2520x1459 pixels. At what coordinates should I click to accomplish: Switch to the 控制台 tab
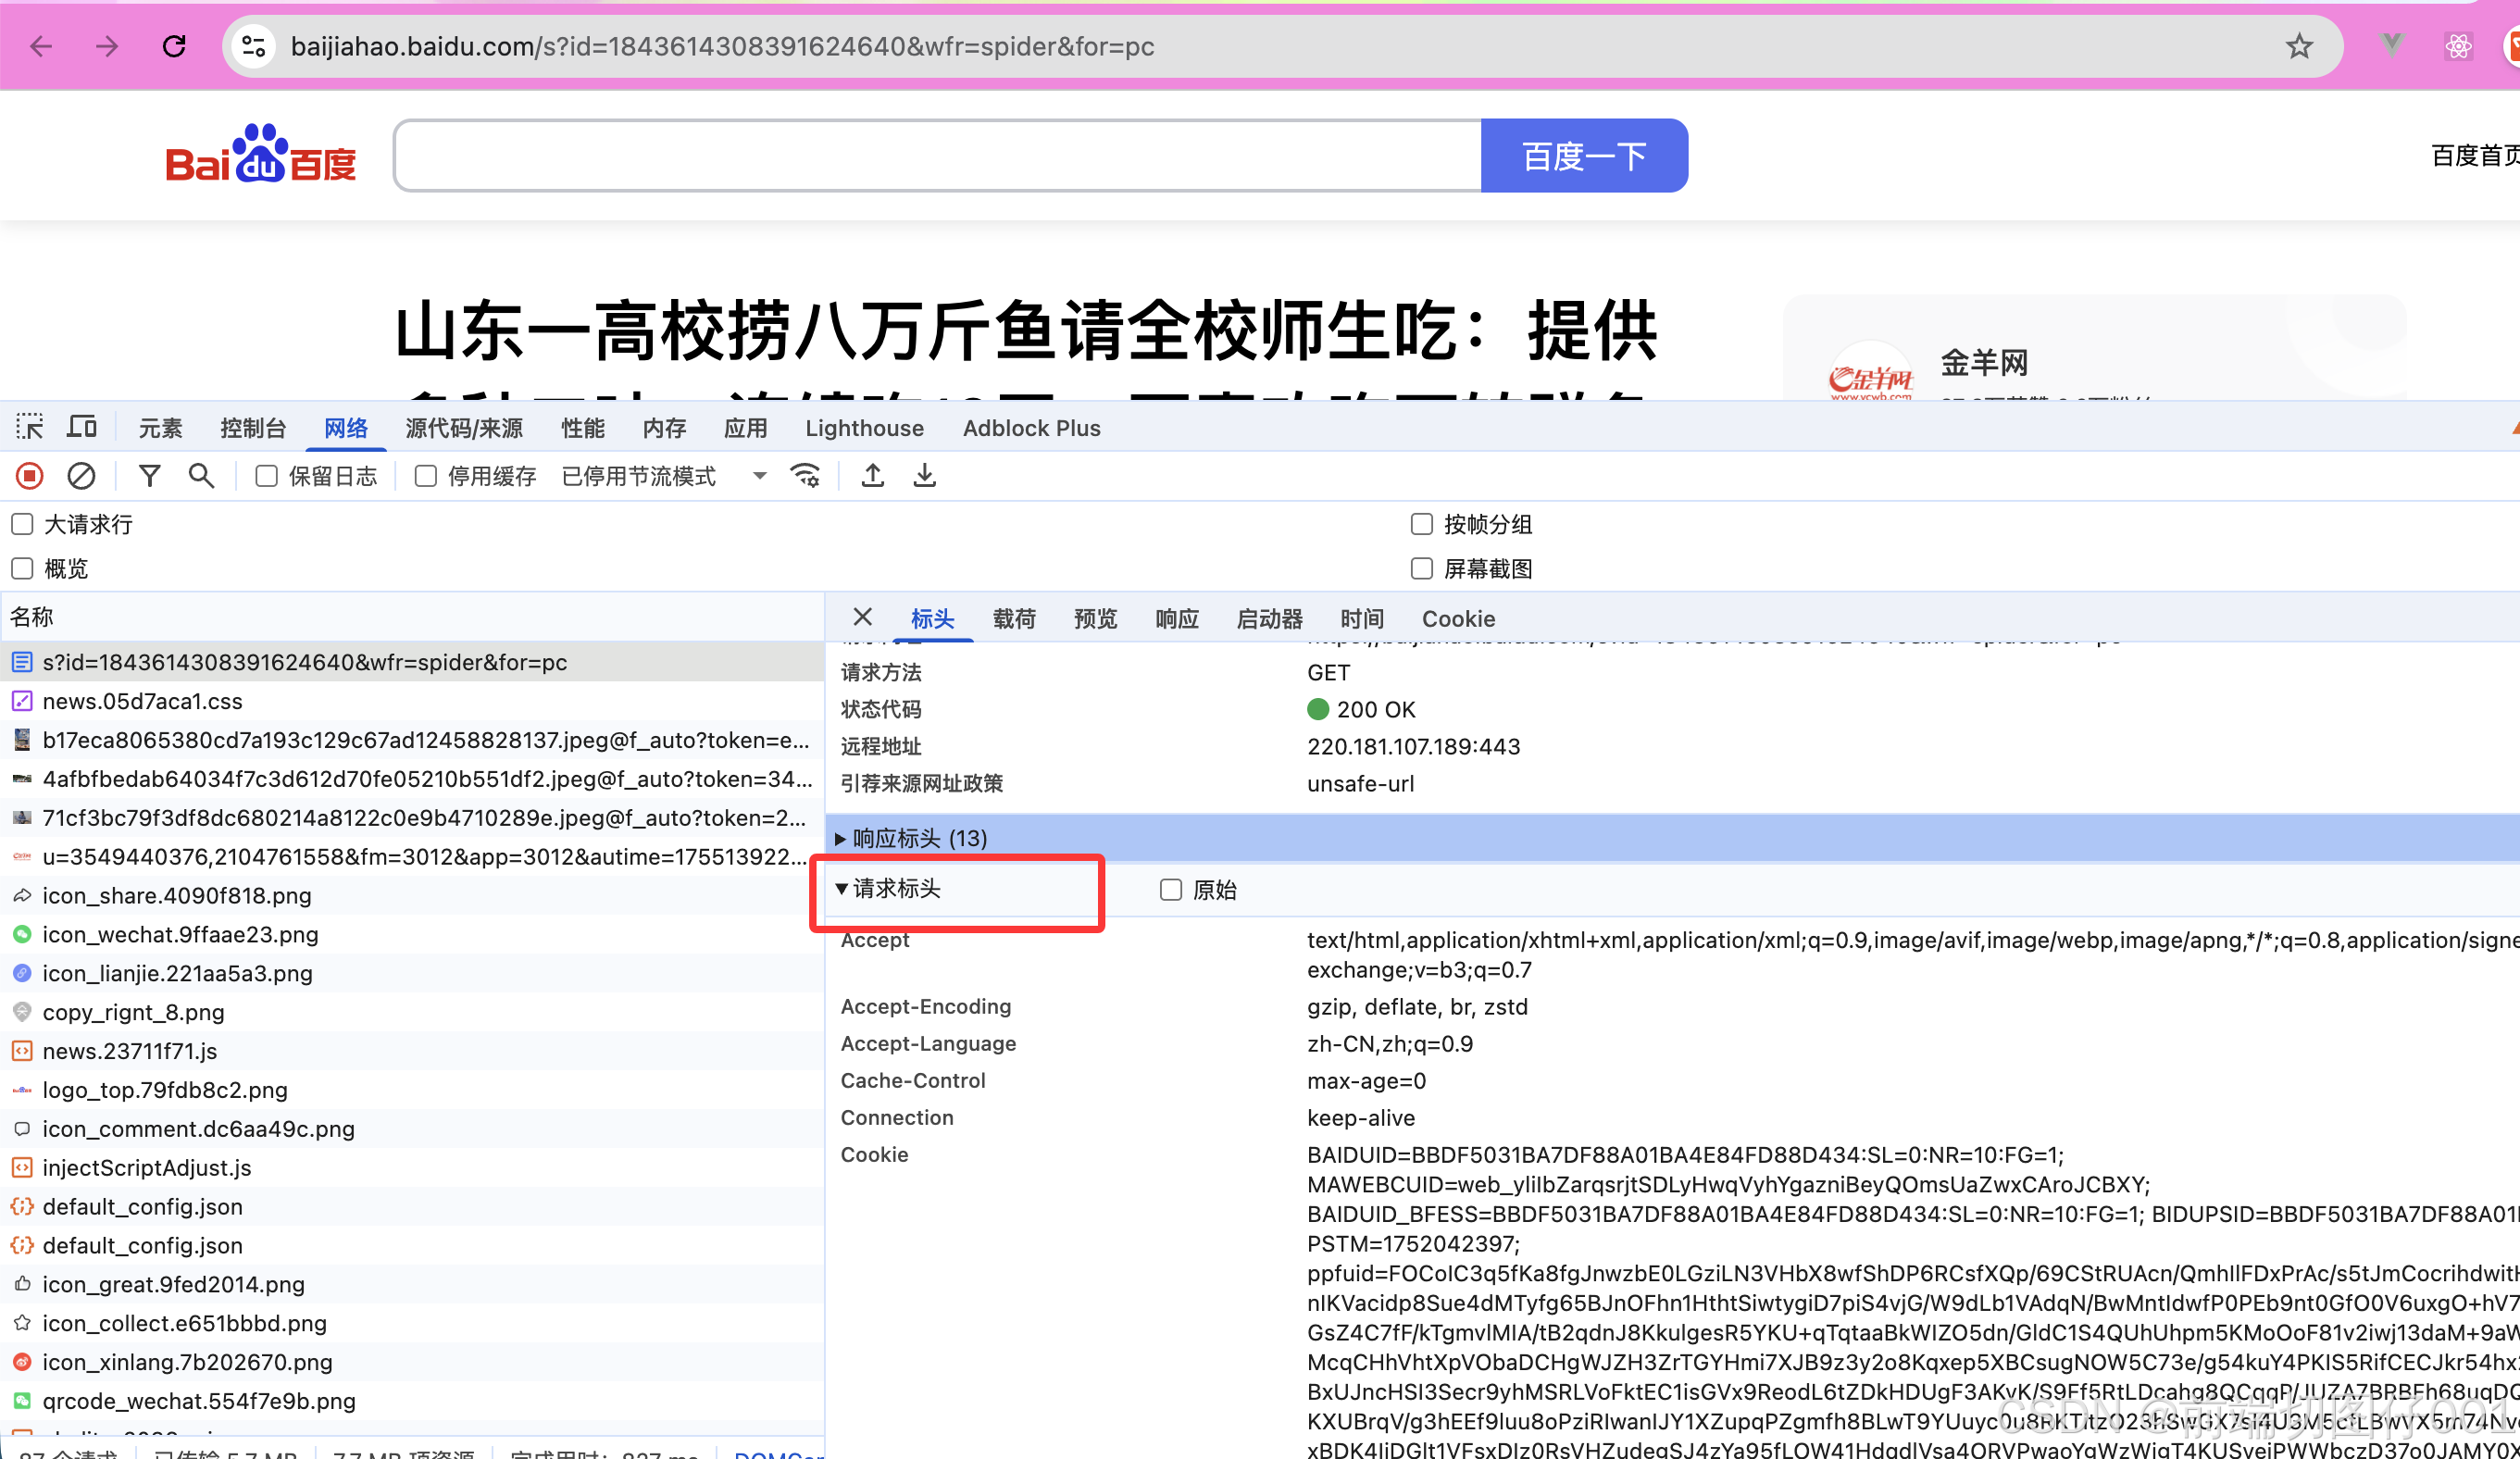[253, 428]
